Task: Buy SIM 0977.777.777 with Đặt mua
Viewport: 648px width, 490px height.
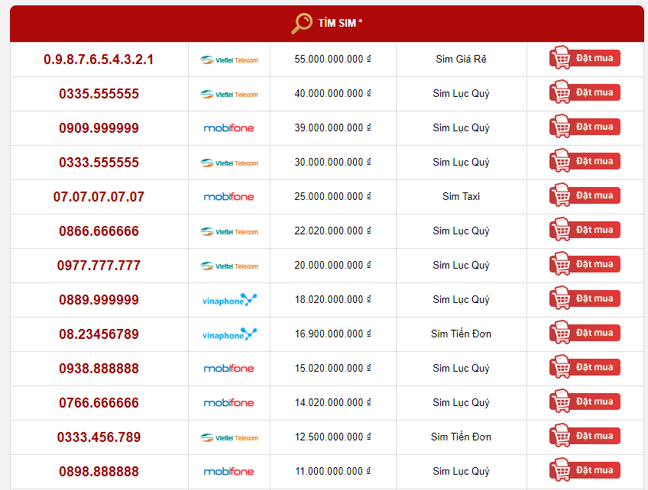Action: pyautogui.click(x=585, y=264)
